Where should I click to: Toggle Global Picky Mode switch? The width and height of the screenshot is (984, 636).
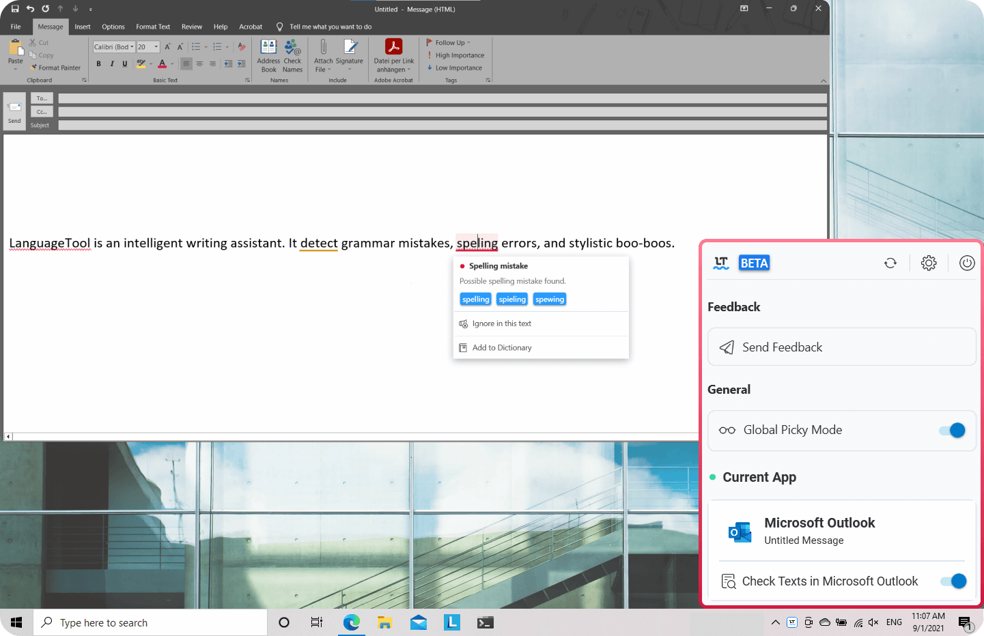pyautogui.click(x=952, y=430)
